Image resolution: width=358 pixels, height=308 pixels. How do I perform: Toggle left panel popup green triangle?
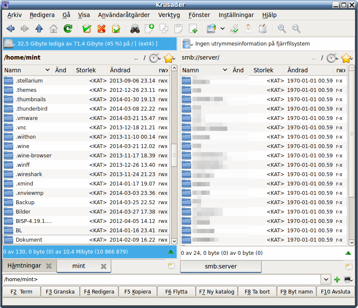coord(171,252)
